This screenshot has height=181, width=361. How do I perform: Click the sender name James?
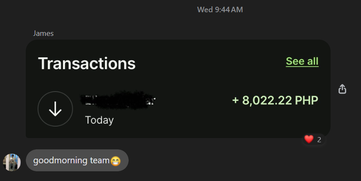coord(43,33)
